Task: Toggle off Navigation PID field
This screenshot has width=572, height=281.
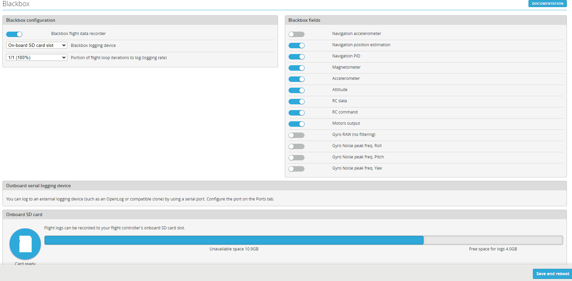Action: coord(296,57)
